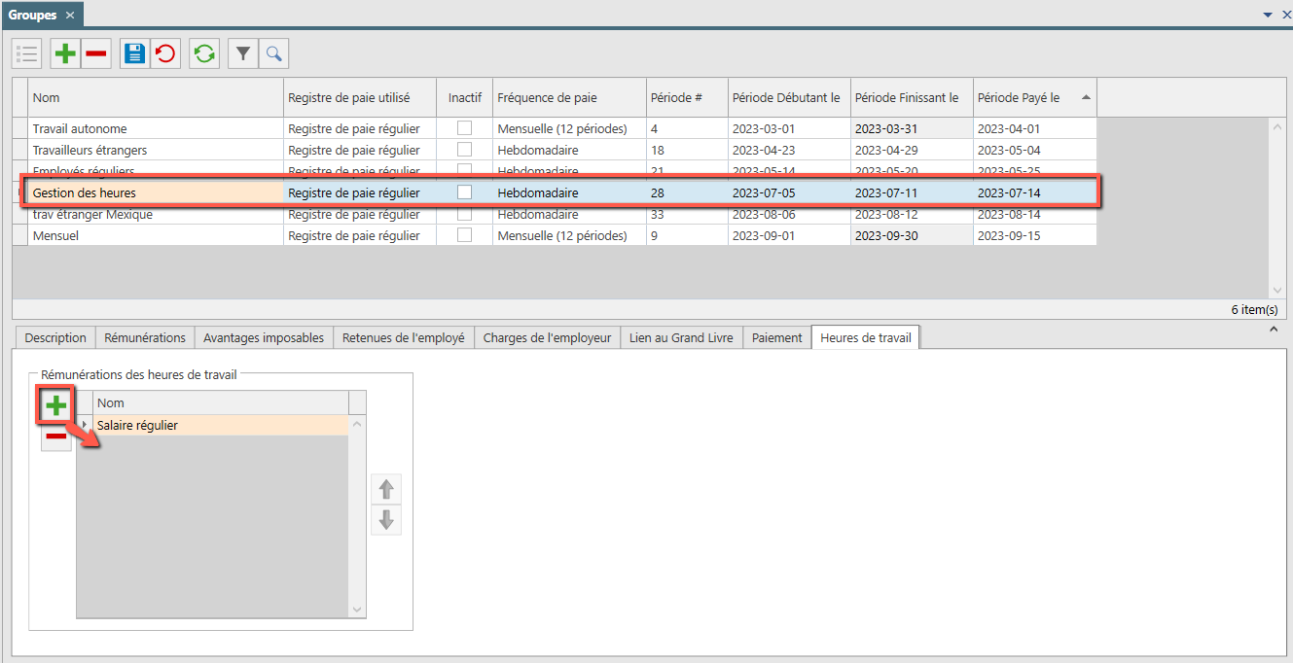This screenshot has width=1293, height=663.
Task: Switch to the Paiement tab
Action: 777,337
